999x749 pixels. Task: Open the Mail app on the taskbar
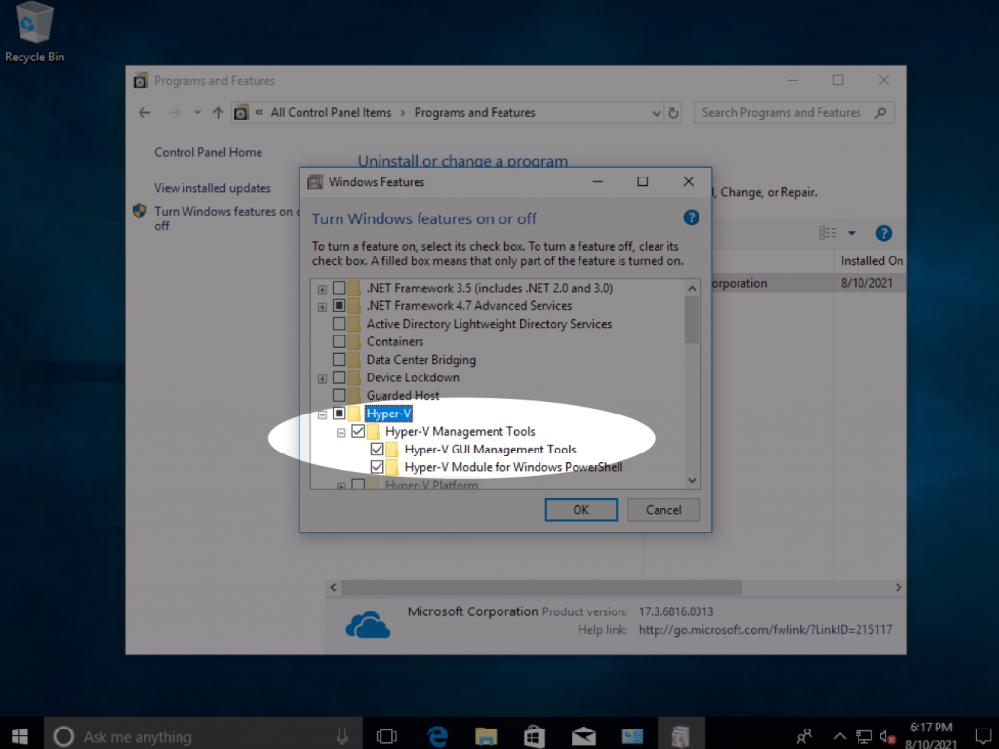pos(583,736)
